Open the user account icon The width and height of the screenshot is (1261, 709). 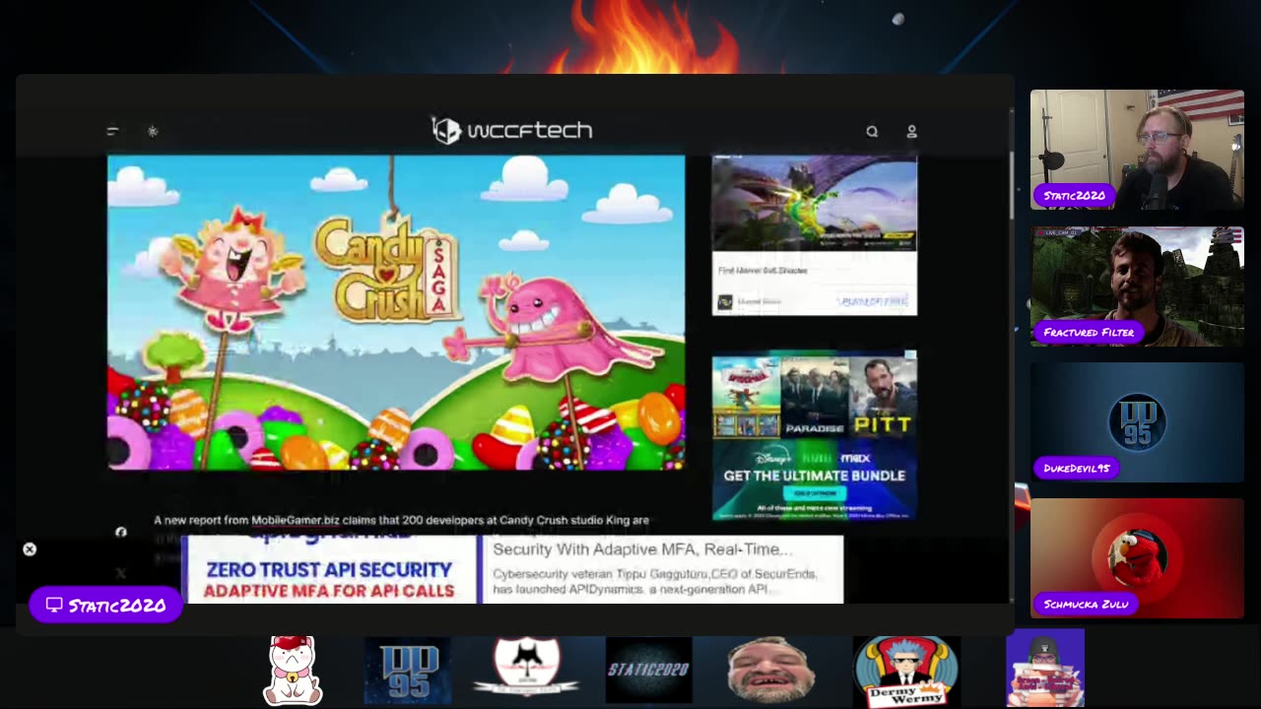911,131
